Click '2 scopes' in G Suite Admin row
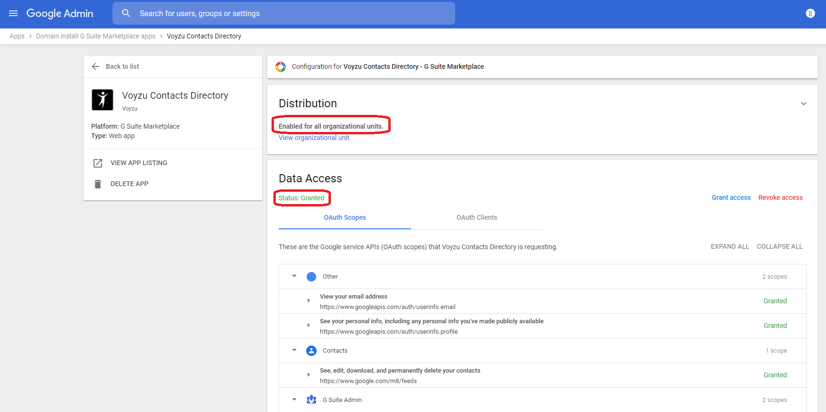 coord(774,400)
